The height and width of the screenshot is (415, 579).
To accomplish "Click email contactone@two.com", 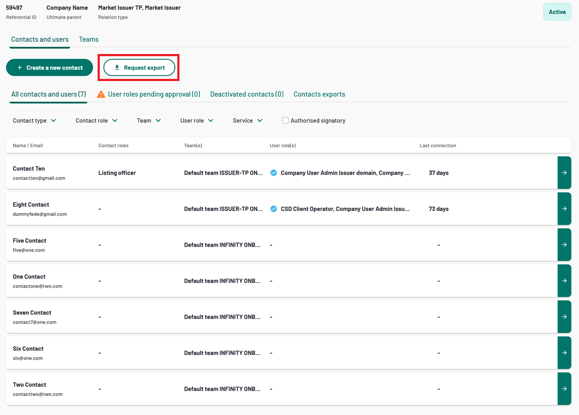I will tap(38, 286).
